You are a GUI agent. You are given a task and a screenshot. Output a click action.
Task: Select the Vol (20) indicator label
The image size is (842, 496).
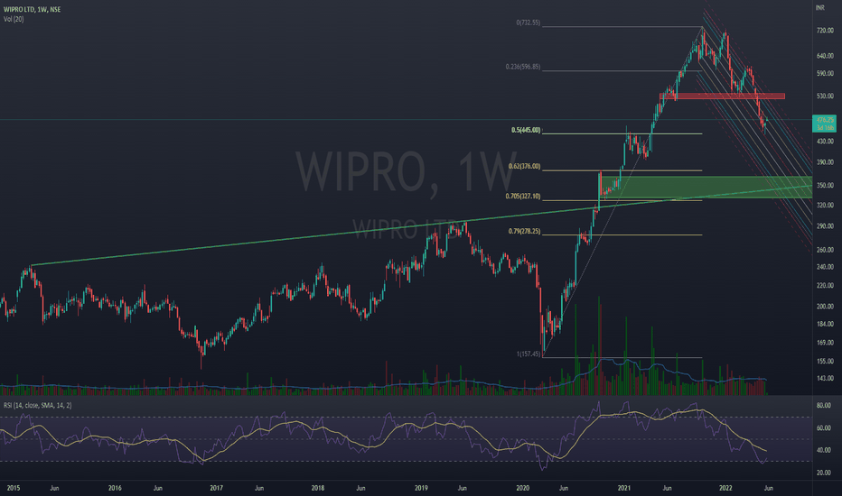coord(14,19)
